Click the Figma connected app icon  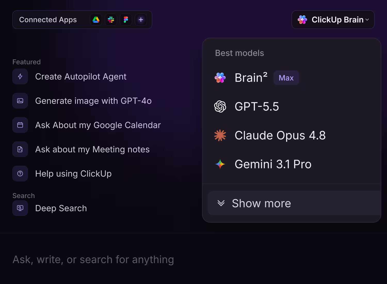coord(126,20)
